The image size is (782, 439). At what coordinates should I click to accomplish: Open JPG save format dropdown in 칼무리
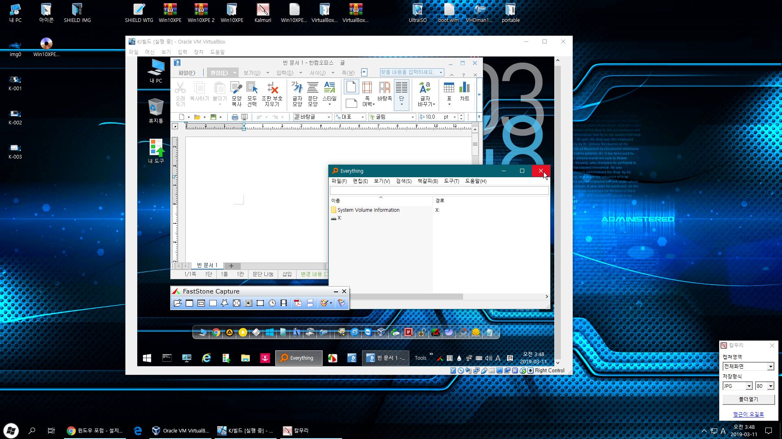click(x=737, y=386)
